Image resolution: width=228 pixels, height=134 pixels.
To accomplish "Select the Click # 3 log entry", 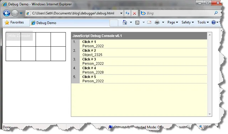I will coord(89,59).
